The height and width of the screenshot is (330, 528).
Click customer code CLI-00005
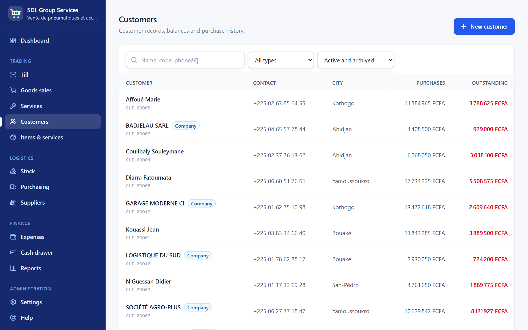tap(138, 108)
